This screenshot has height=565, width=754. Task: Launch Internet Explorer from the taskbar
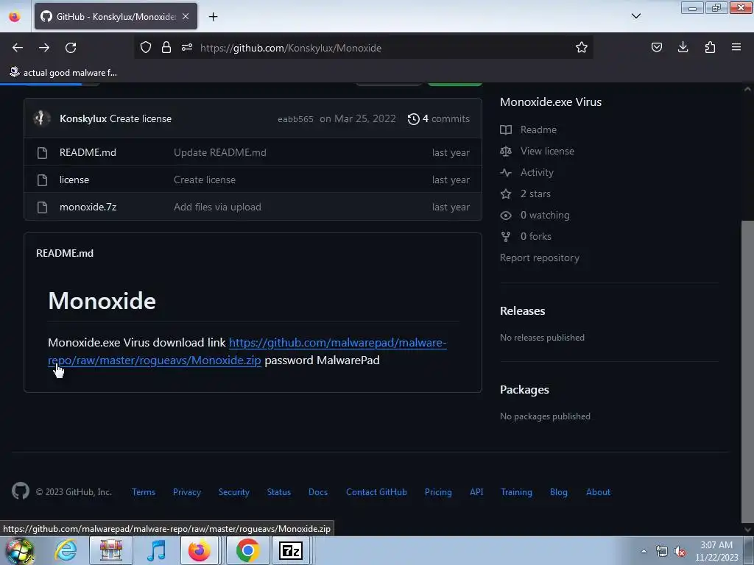point(66,550)
